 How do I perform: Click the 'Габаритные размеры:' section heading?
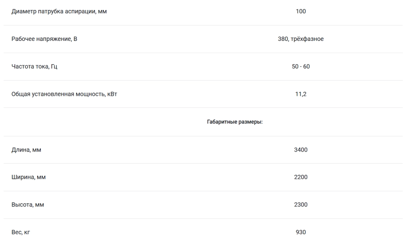(x=235, y=122)
